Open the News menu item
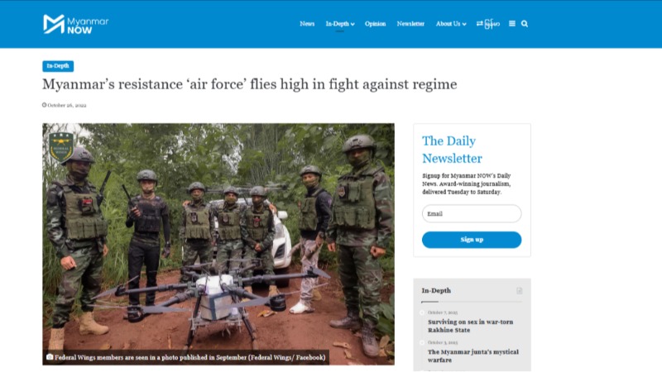The width and height of the screenshot is (662, 372). pyautogui.click(x=307, y=24)
